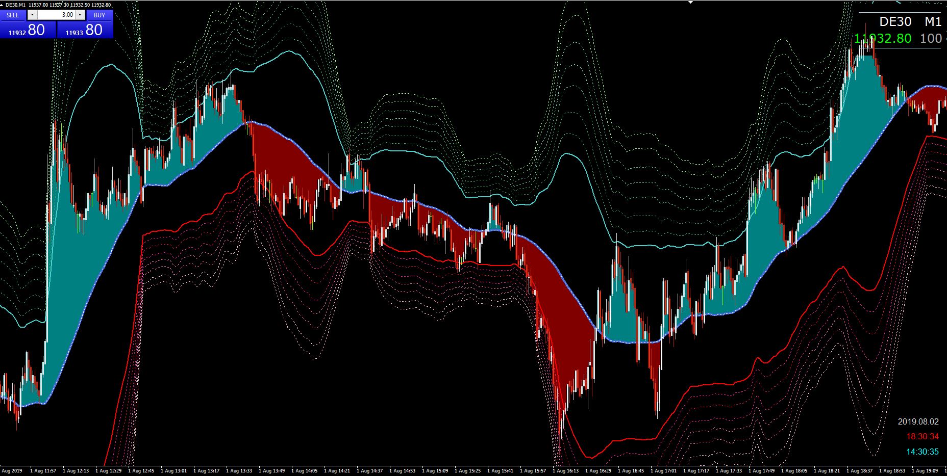Click the BUY button
This screenshot has width=947, height=476.
[x=99, y=15]
